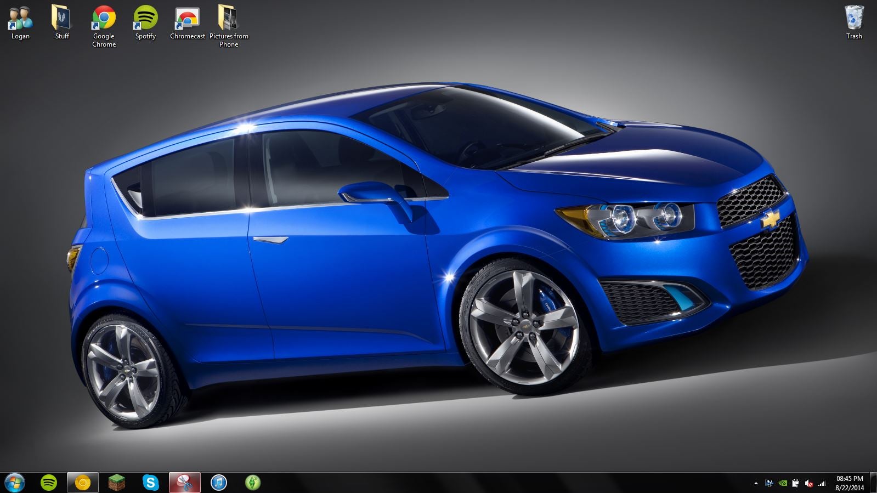The width and height of the screenshot is (877, 493).
Task: Click the Windows Start button
Action: [15, 483]
